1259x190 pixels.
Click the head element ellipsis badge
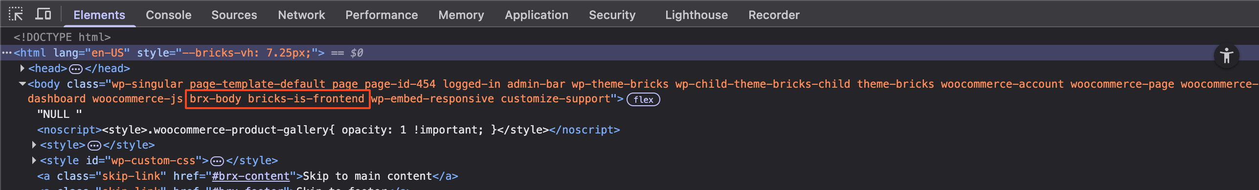76,69
